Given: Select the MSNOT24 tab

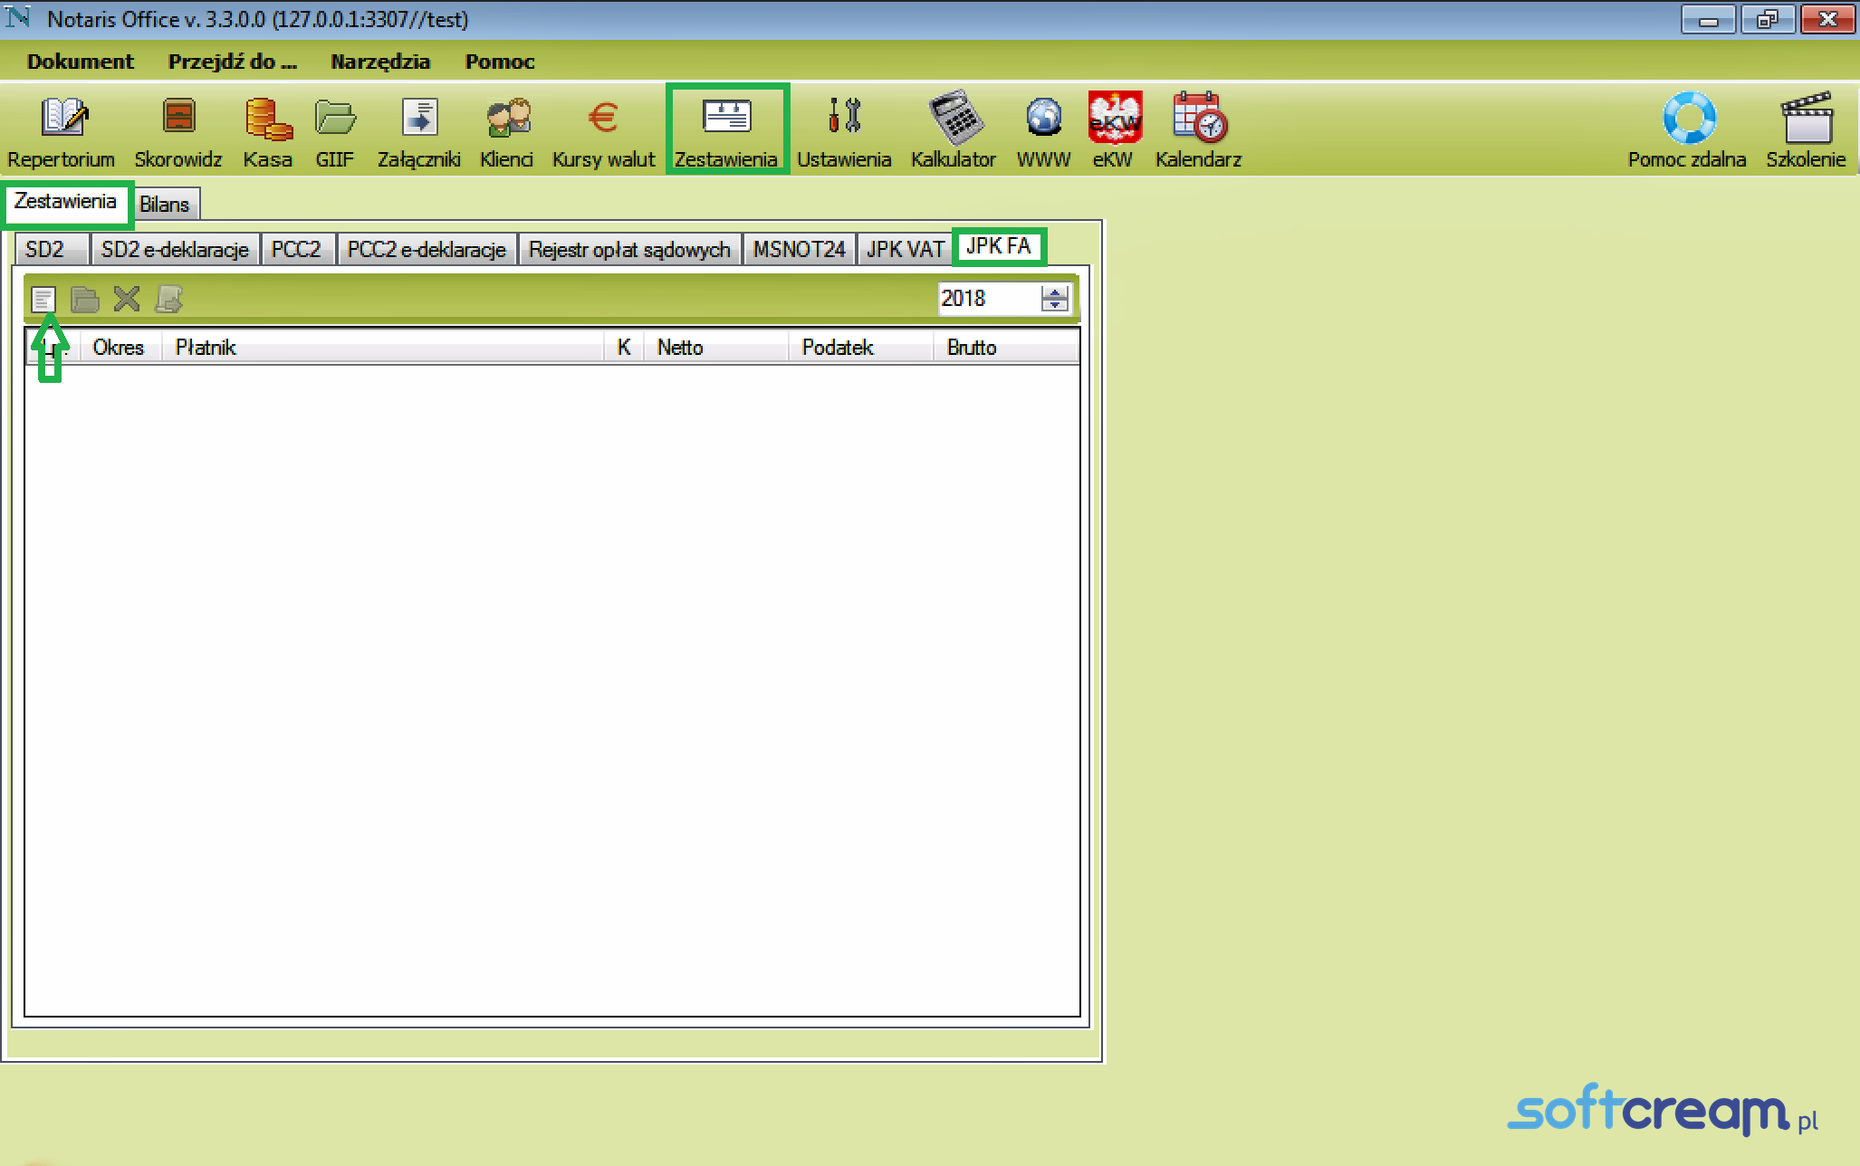Looking at the screenshot, I should point(799,249).
